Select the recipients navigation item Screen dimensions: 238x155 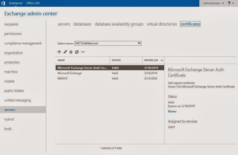pyautogui.click(x=11, y=24)
